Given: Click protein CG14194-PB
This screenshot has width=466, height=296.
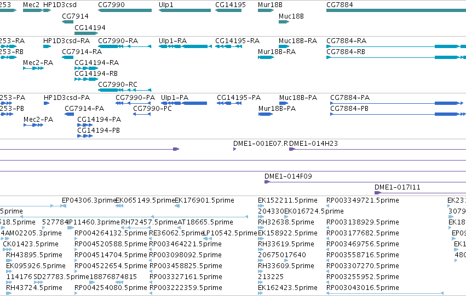Looking at the screenshot, I should (99, 131).
